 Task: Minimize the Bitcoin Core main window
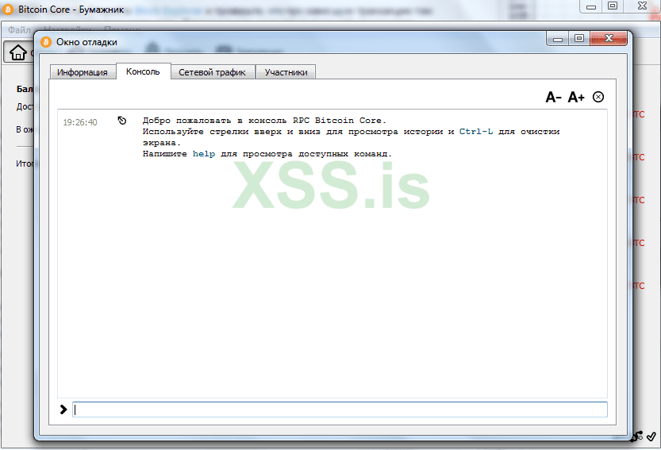(x=591, y=6)
